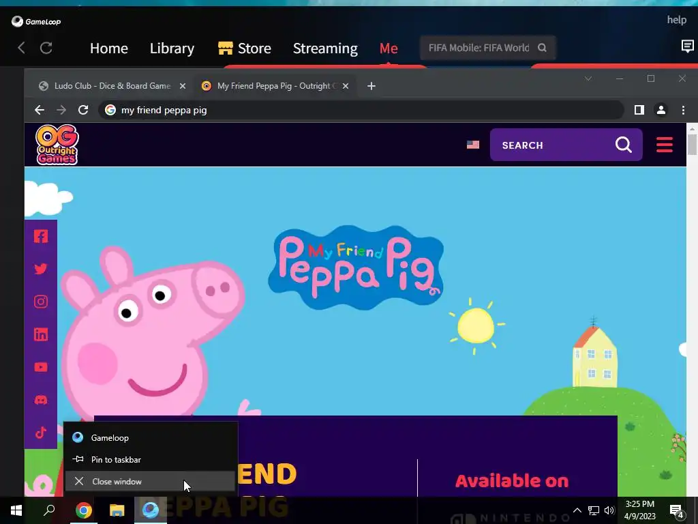
Task: Open GameLoop Home tab
Action: pos(108,48)
